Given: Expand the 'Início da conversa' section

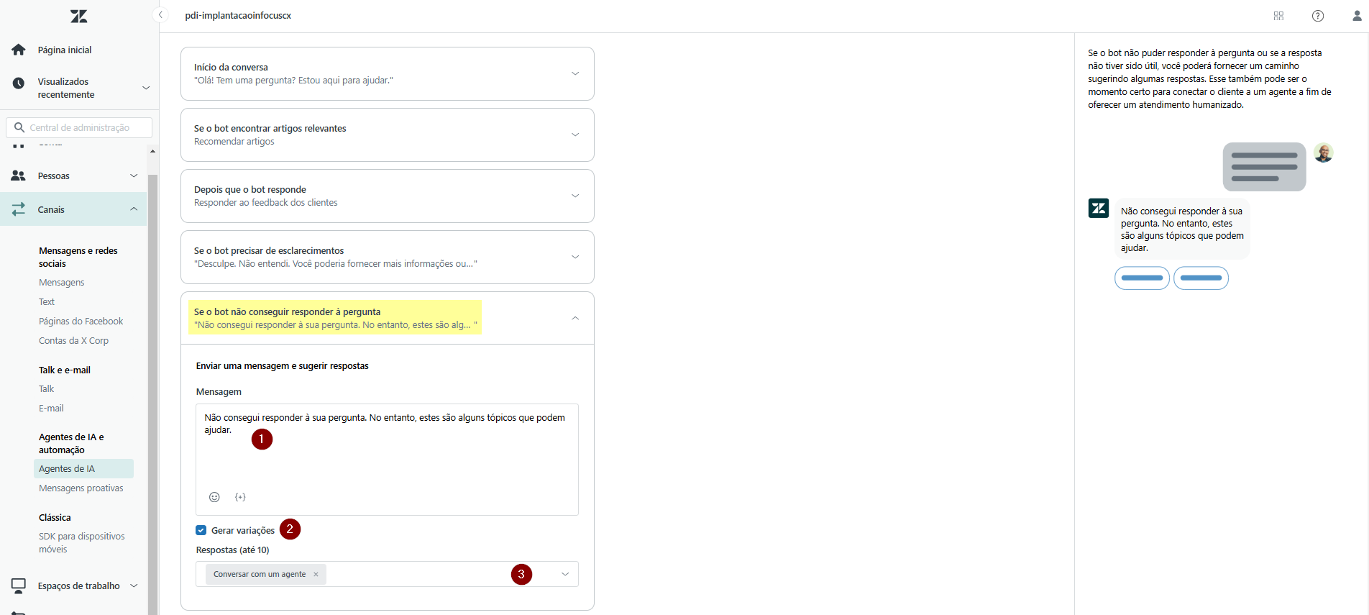Looking at the screenshot, I should (574, 73).
